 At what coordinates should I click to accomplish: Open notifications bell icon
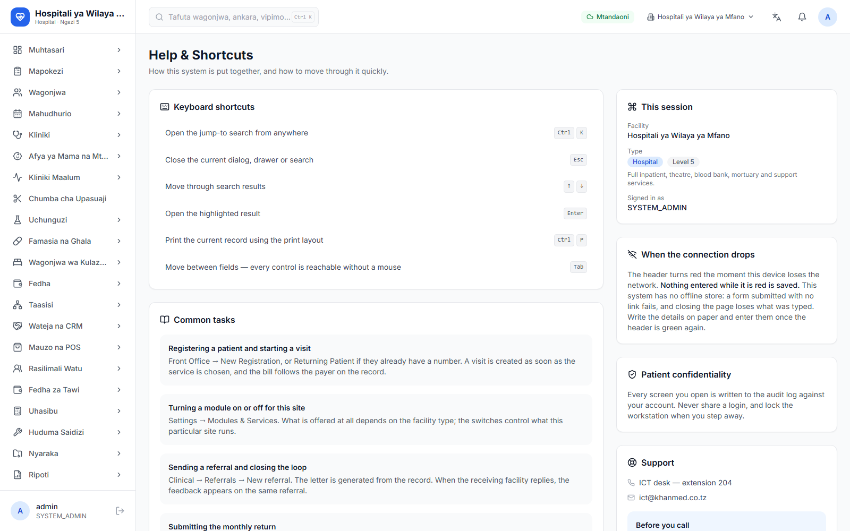(x=802, y=17)
